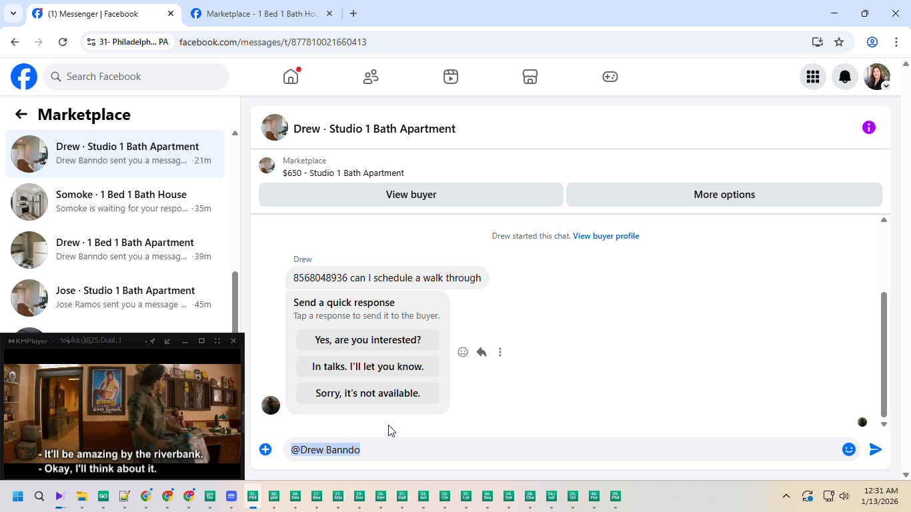Send 'Sorry, it's not available.' response

point(368,393)
